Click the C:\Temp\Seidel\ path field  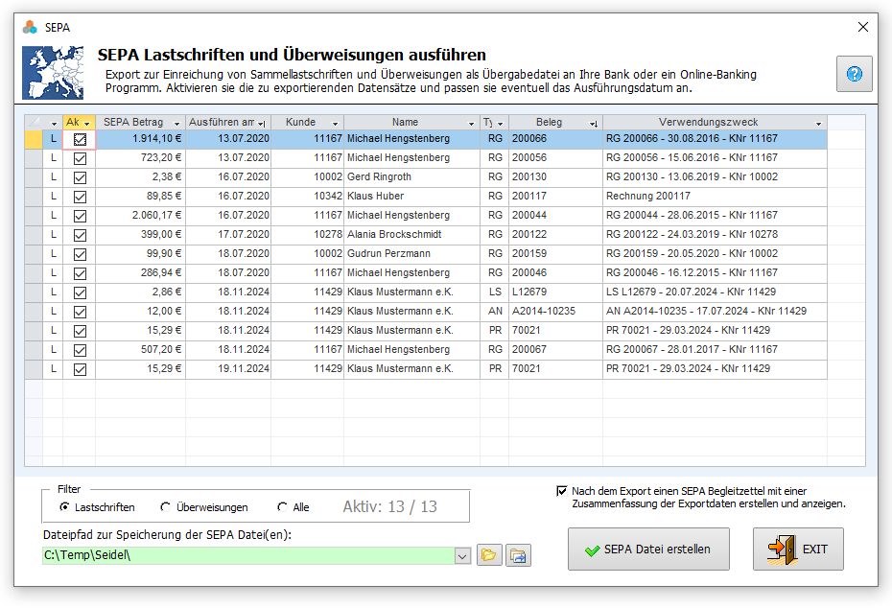click(x=248, y=555)
